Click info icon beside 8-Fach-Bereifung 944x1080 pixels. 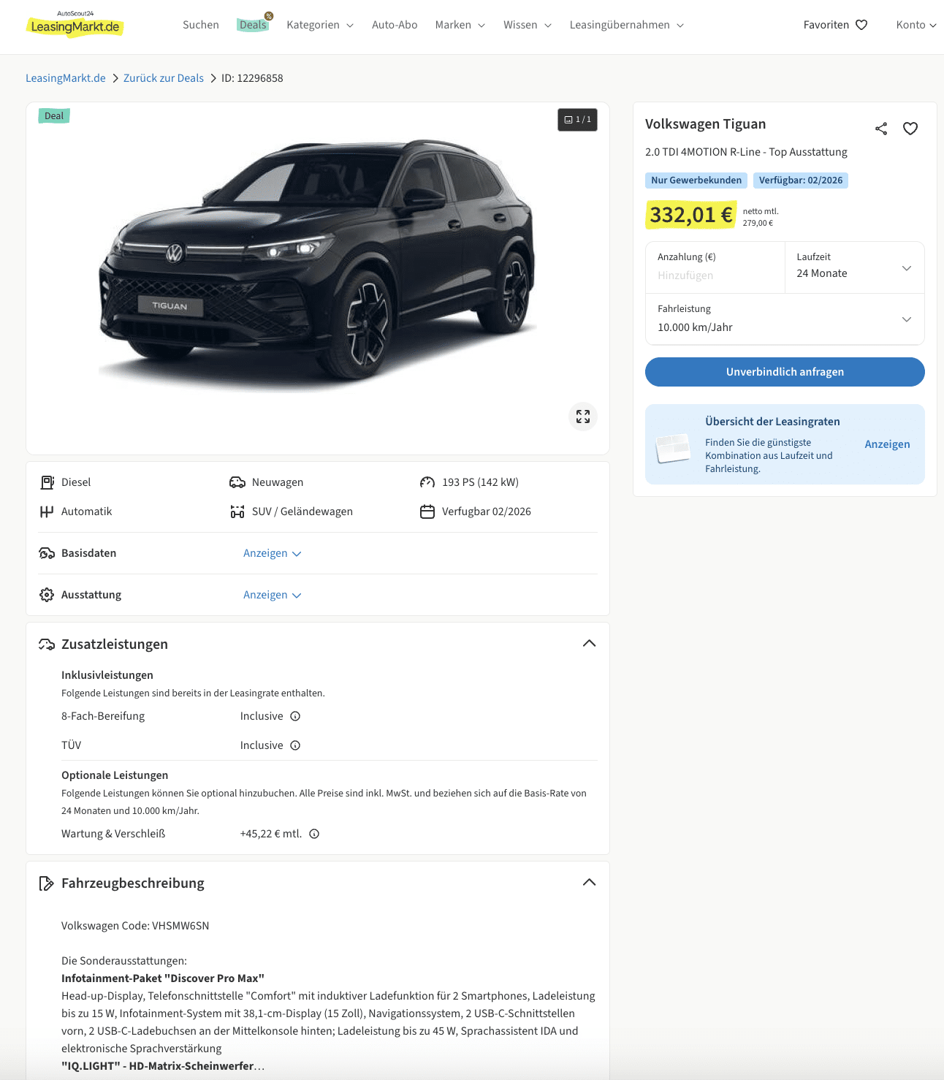295,716
